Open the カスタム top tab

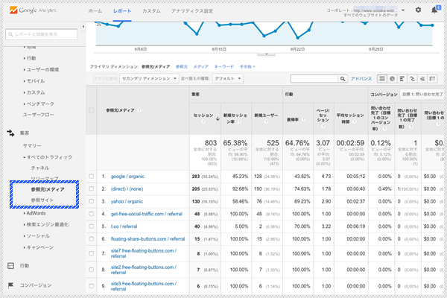tap(151, 11)
